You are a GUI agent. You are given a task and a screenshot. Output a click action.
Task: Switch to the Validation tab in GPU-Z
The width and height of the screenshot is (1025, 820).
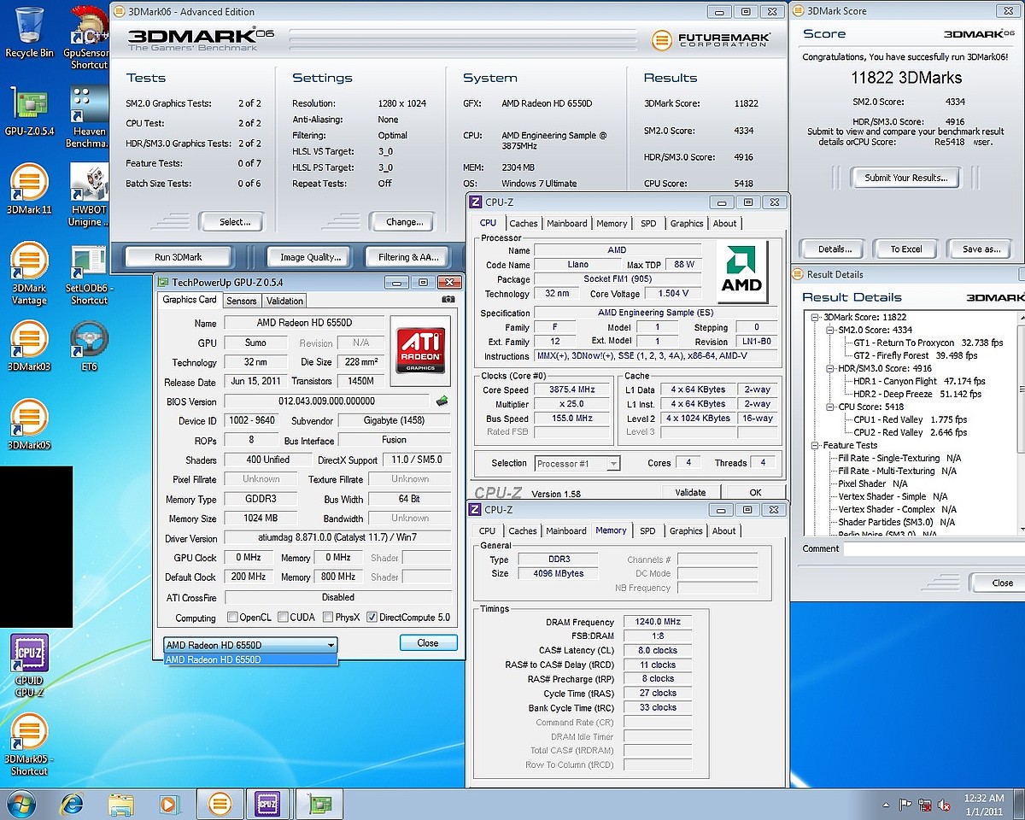point(284,301)
